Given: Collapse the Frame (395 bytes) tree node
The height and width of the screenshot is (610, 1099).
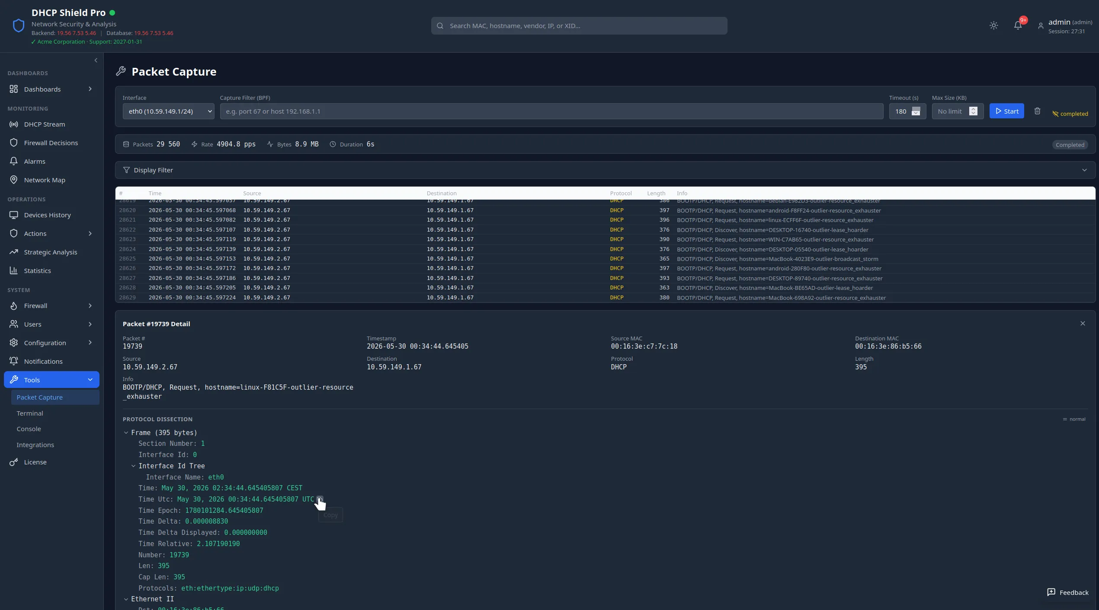Looking at the screenshot, I should (x=126, y=433).
